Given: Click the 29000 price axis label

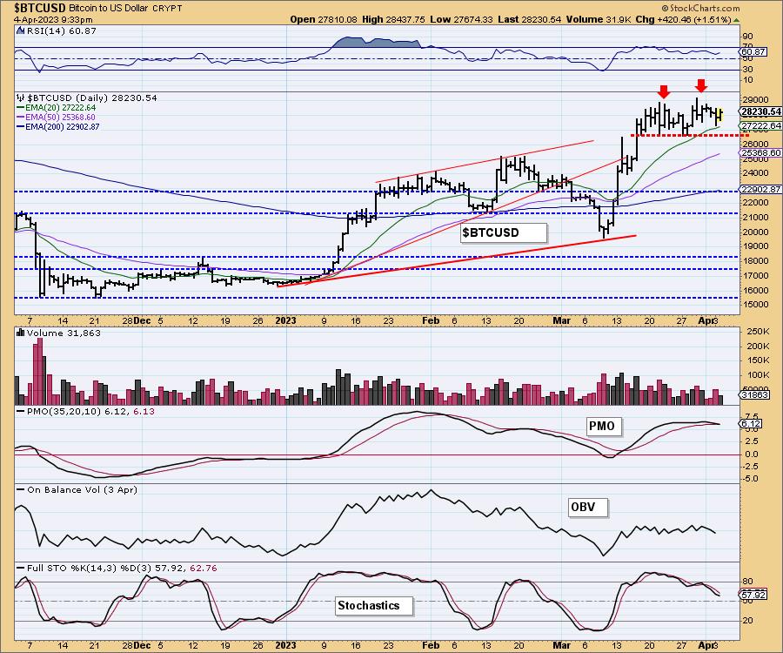Looking at the screenshot, I should pyautogui.click(x=757, y=100).
